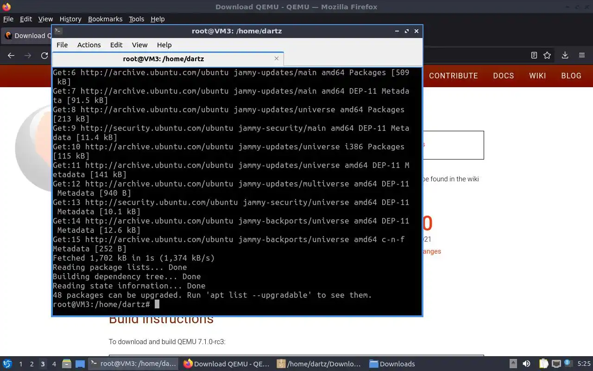Viewport: 593px width, 371px height.
Task: Click the 'Building dependency tree... Done' line
Action: pyautogui.click(x=126, y=276)
